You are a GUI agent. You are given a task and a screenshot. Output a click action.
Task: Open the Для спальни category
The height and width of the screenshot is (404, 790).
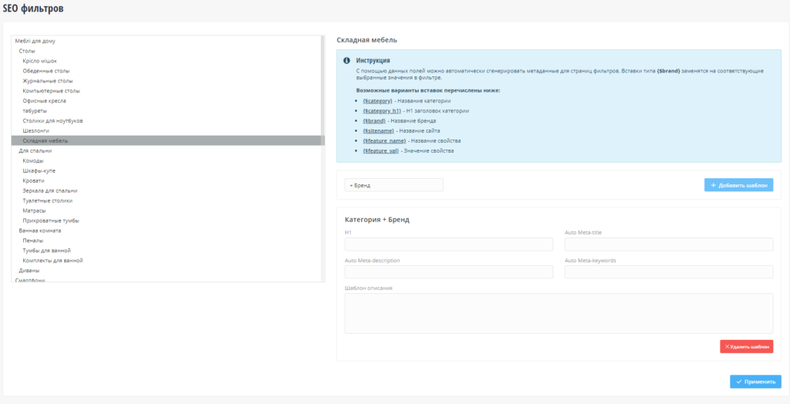click(x=35, y=151)
